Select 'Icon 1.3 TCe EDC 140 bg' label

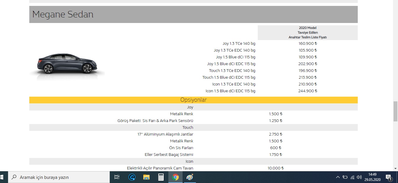[x=233, y=84]
